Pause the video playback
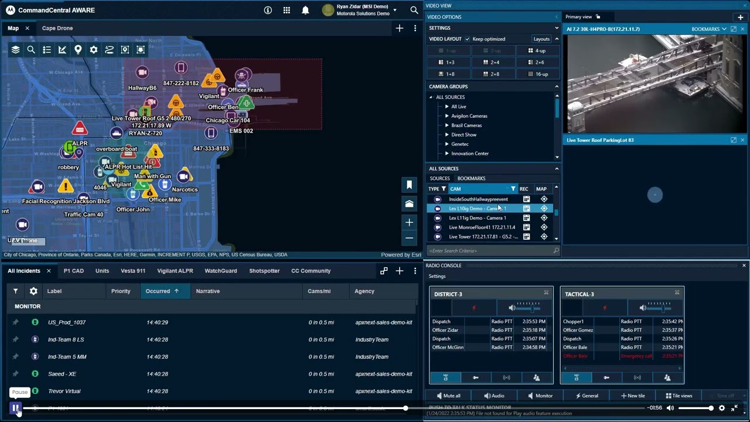The width and height of the screenshot is (750, 422). tap(15, 408)
